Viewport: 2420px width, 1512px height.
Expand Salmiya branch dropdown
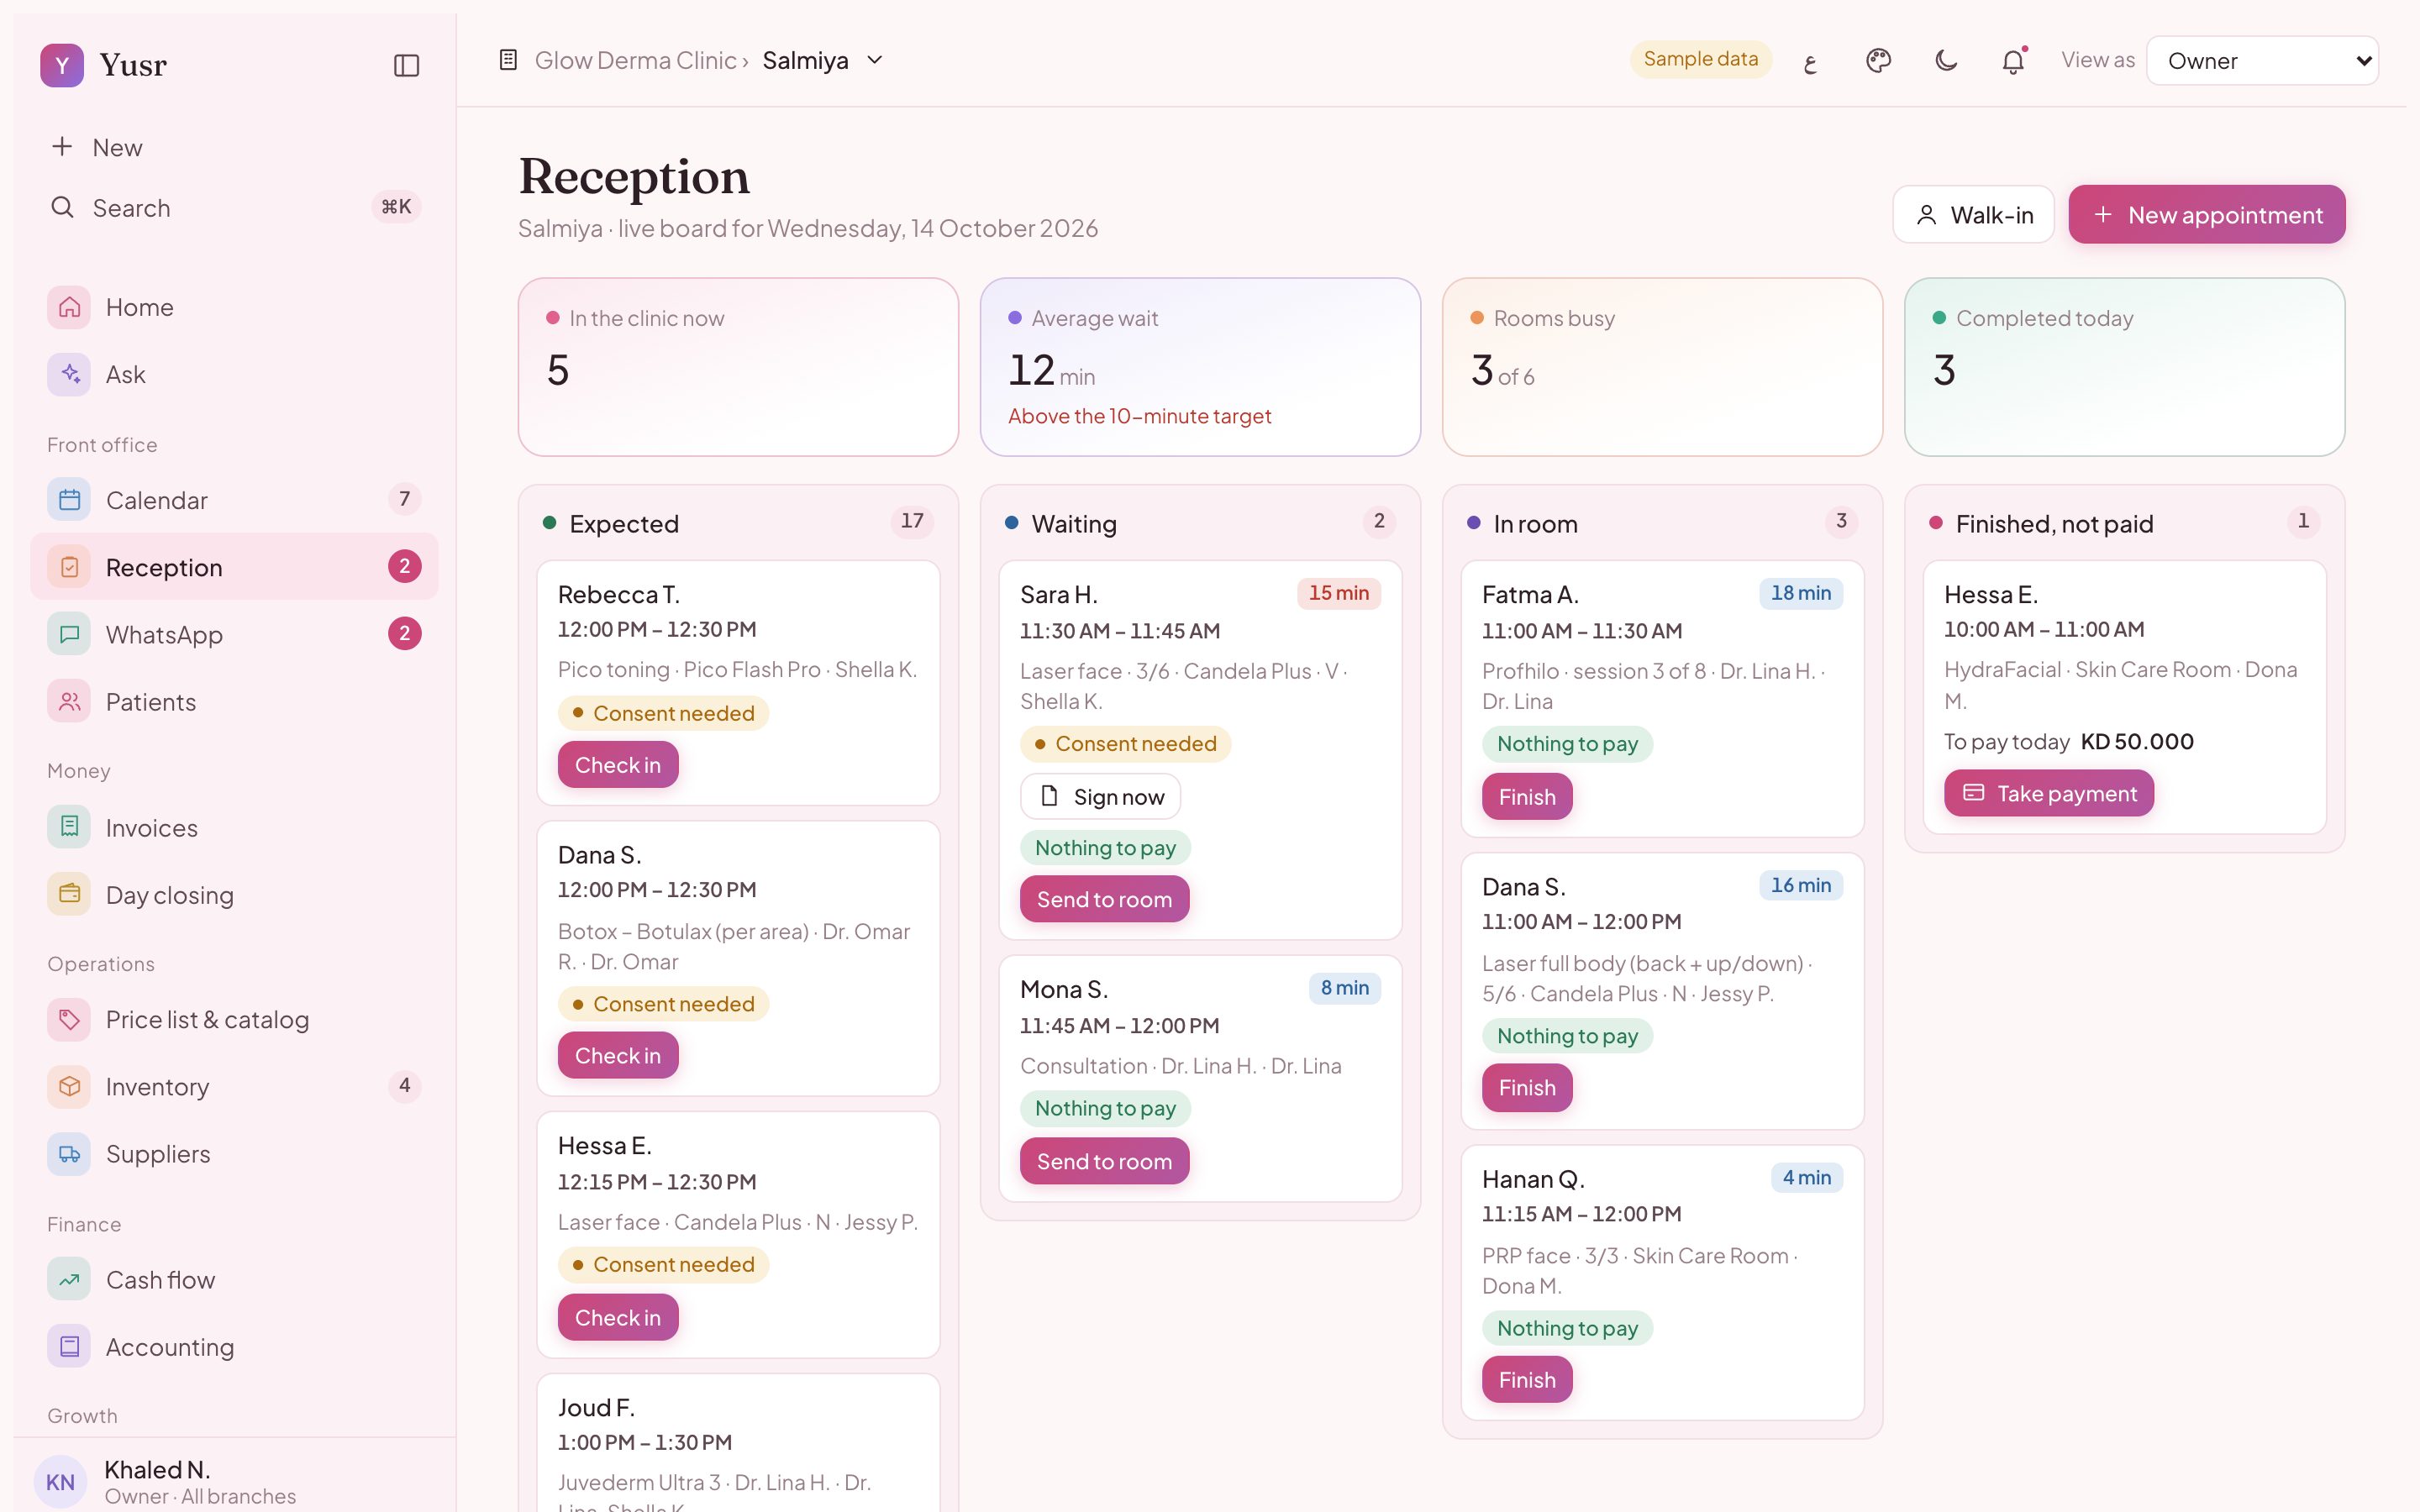823,61
